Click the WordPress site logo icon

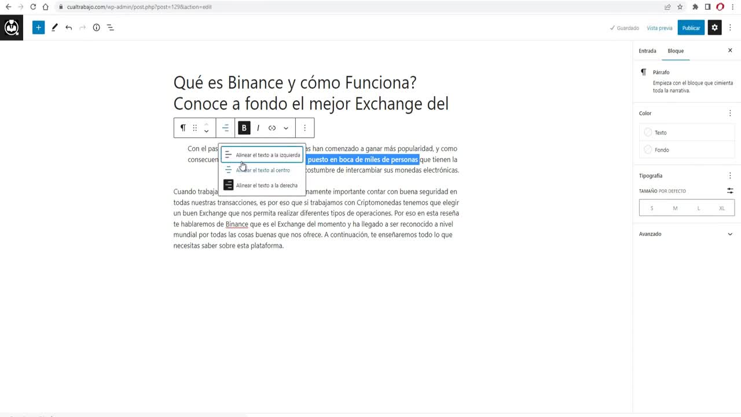point(12,27)
